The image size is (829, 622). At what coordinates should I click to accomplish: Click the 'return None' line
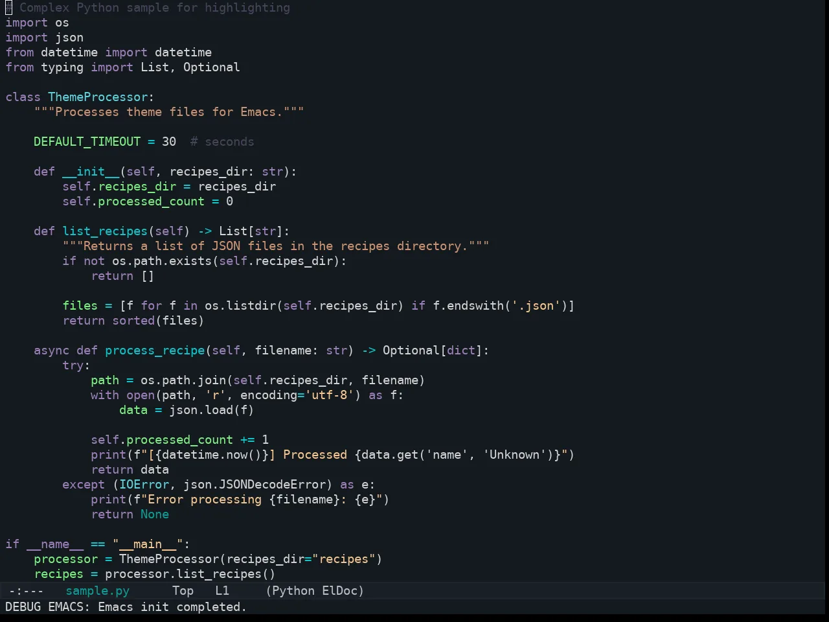[130, 514]
